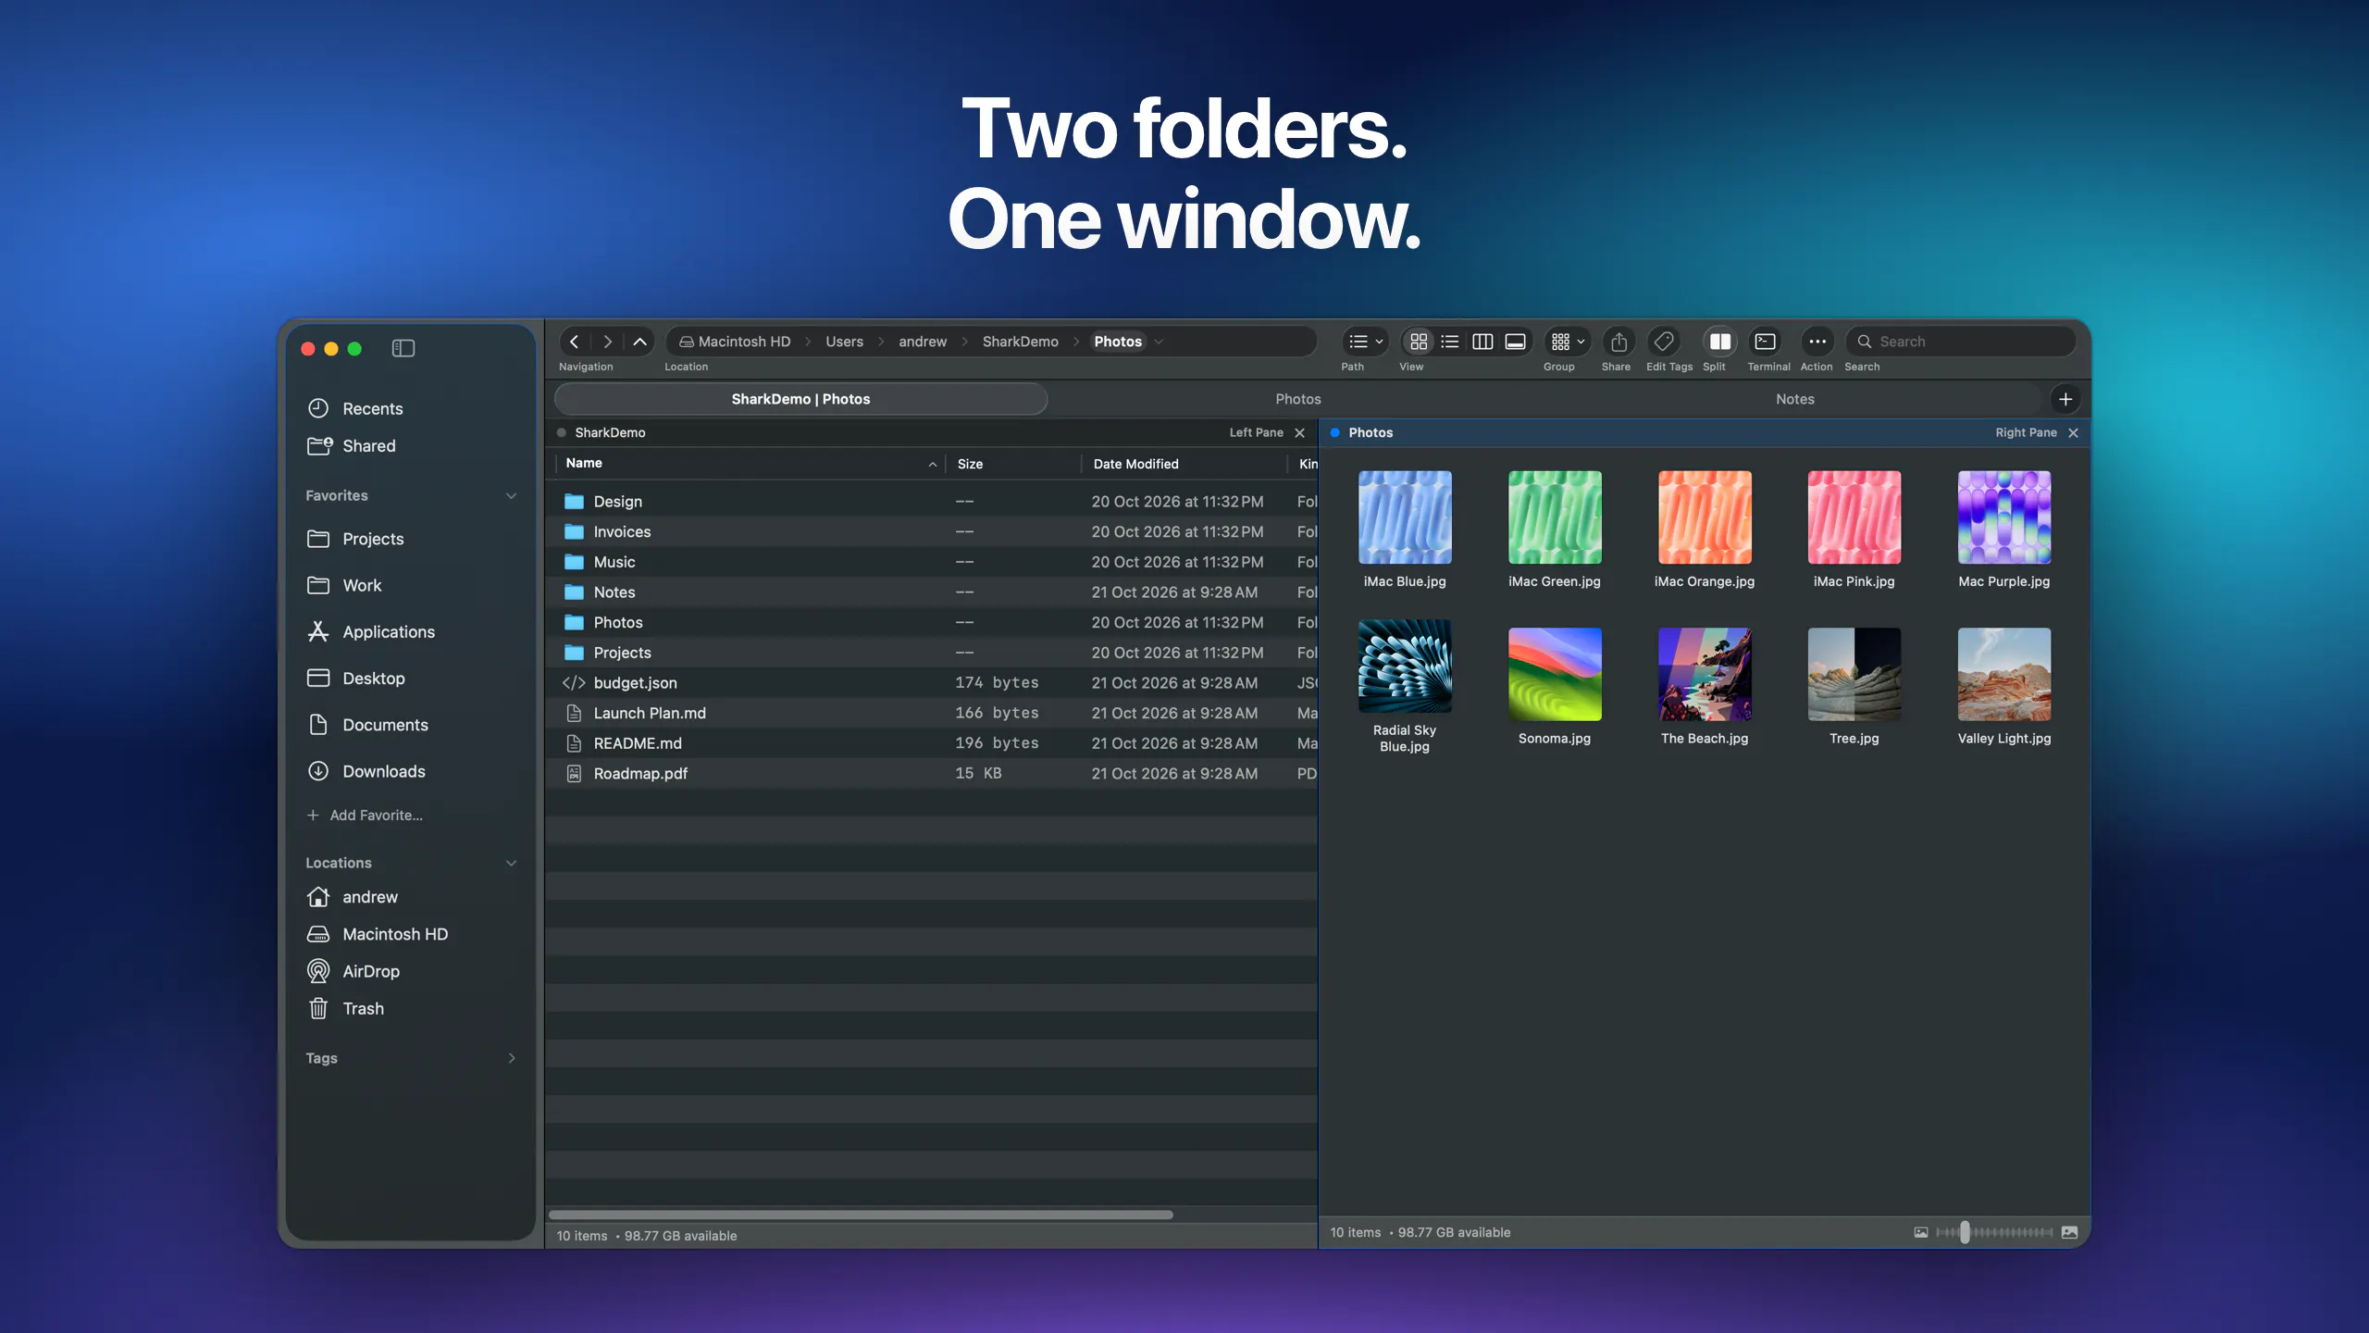Click Add Favorite link
The height and width of the screenshot is (1333, 2369).
point(365,815)
